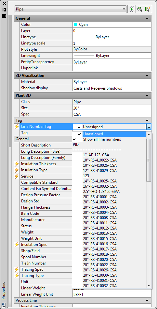This screenshot has width=157, height=309.
Task: Click the Material ByLayer value
Action: pos(112,82)
